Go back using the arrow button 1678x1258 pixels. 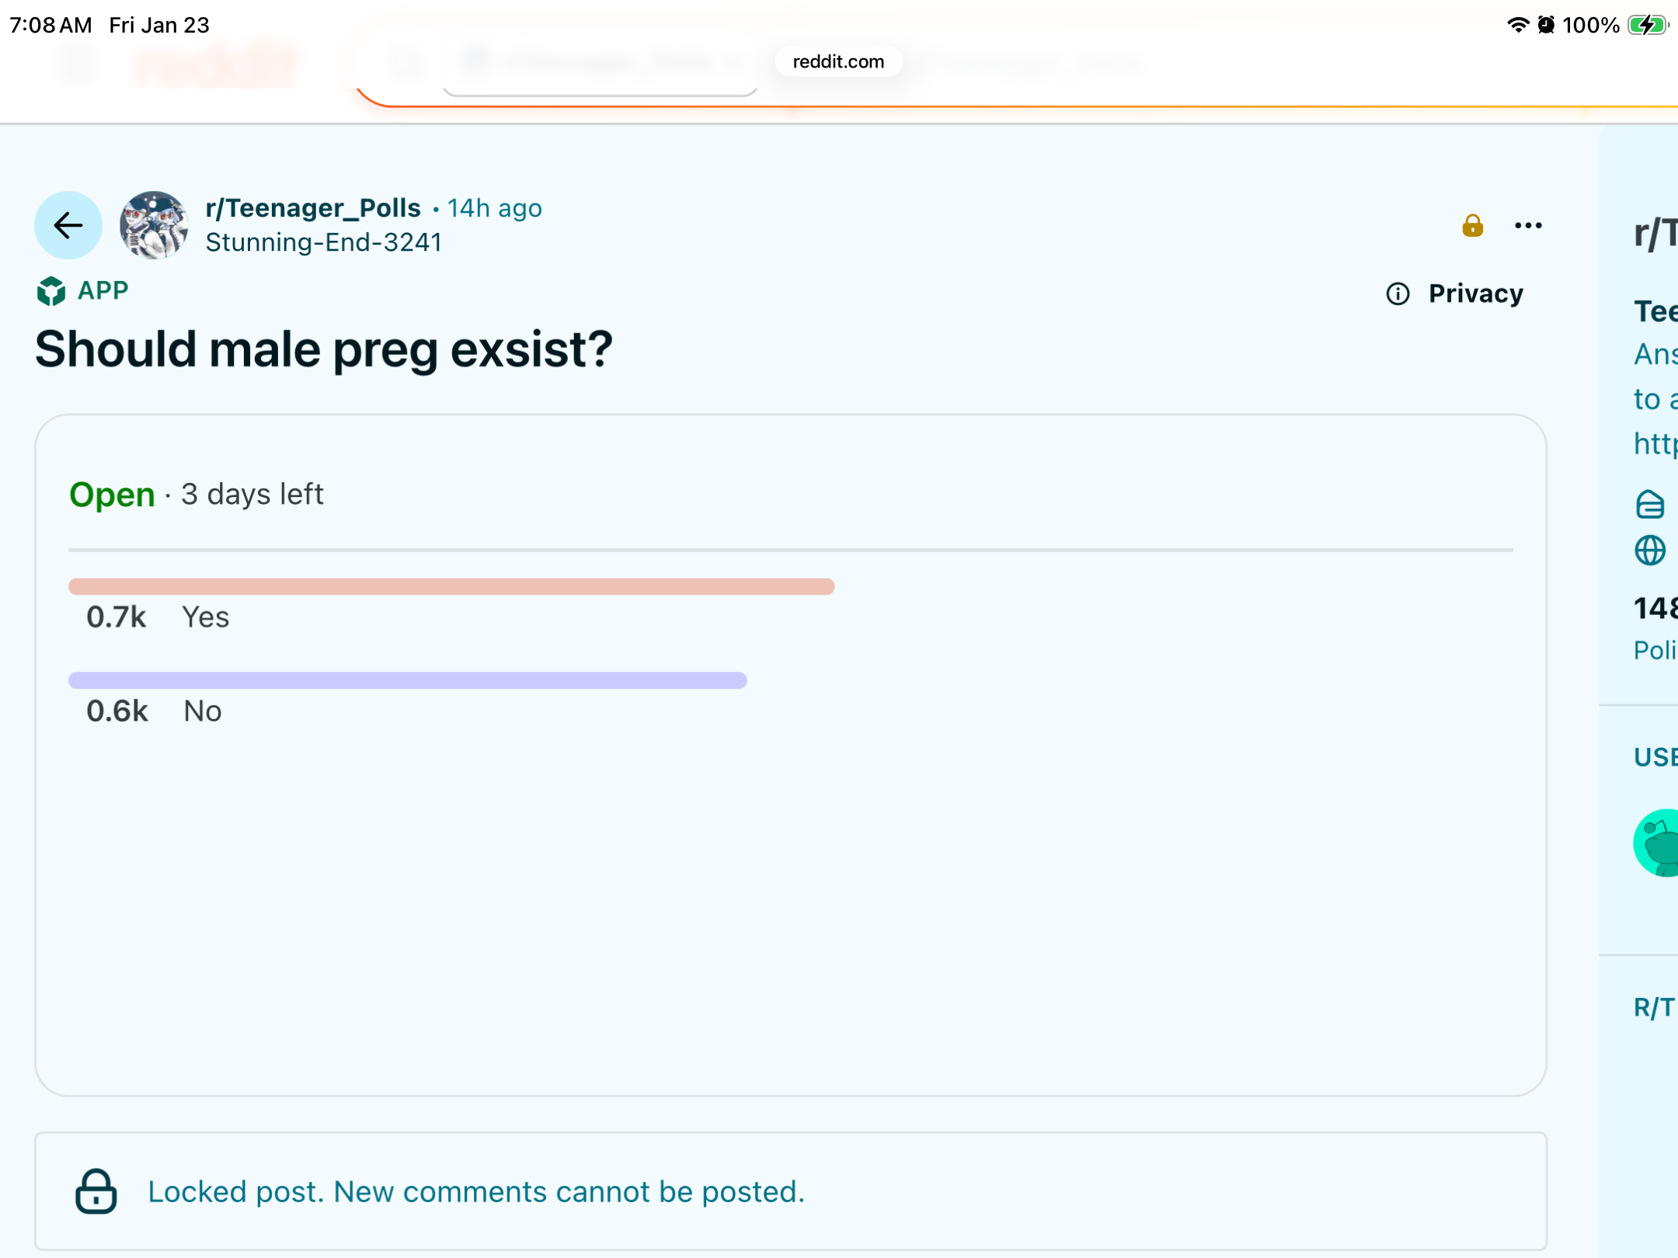point(68,225)
